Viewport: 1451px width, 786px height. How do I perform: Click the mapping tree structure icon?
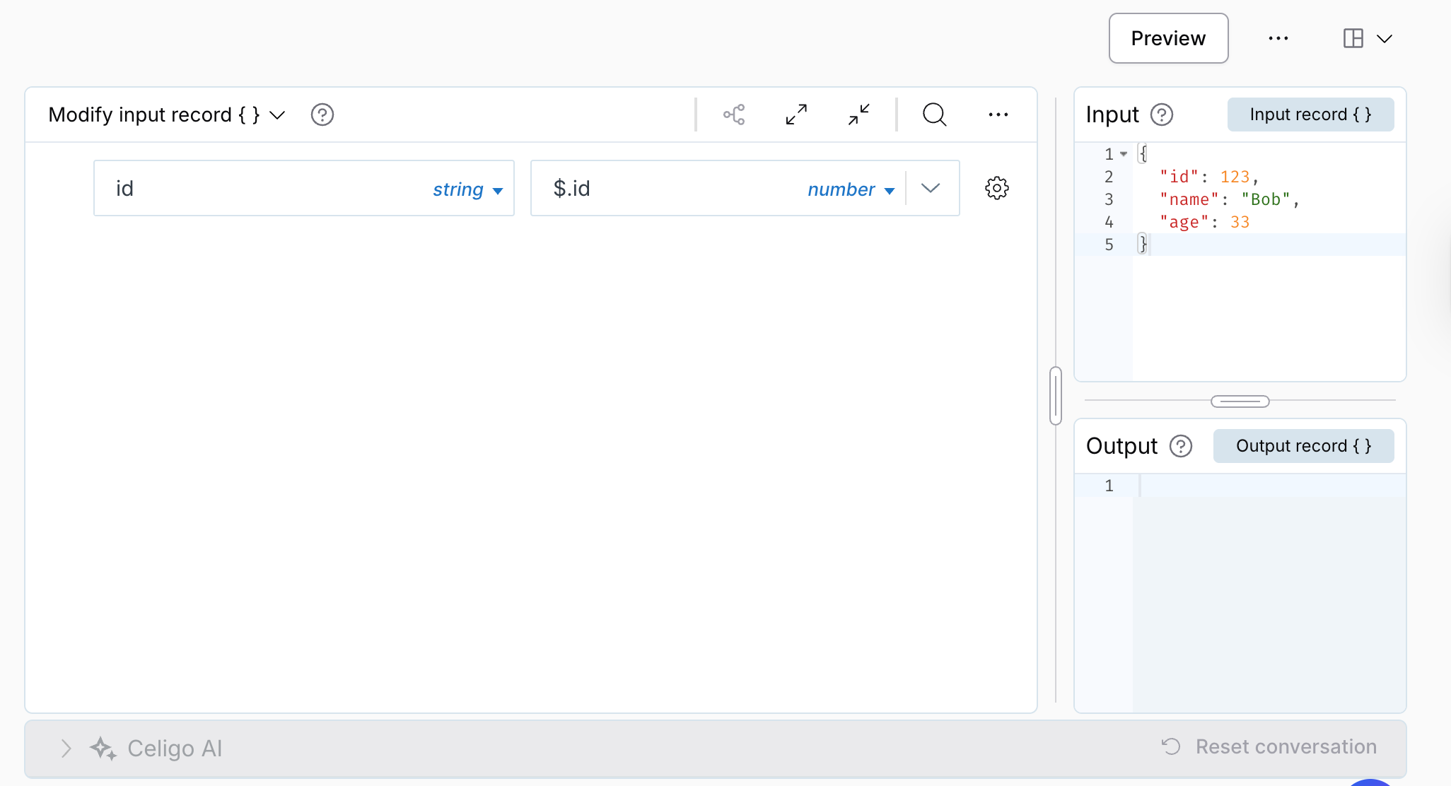click(734, 115)
